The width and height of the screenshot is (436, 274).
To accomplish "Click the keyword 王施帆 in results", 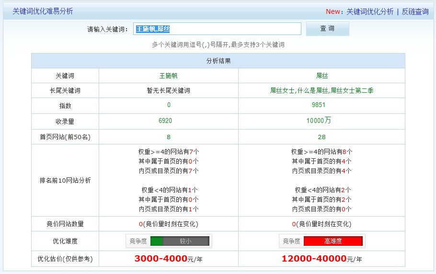I will pyautogui.click(x=169, y=76).
